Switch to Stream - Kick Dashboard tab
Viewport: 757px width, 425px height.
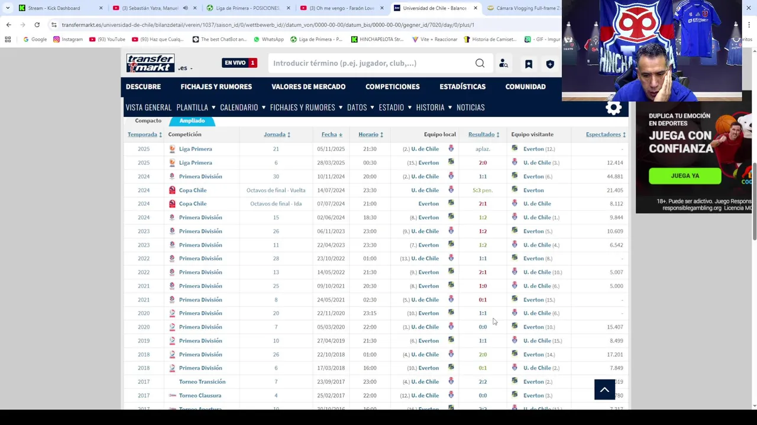click(54, 8)
